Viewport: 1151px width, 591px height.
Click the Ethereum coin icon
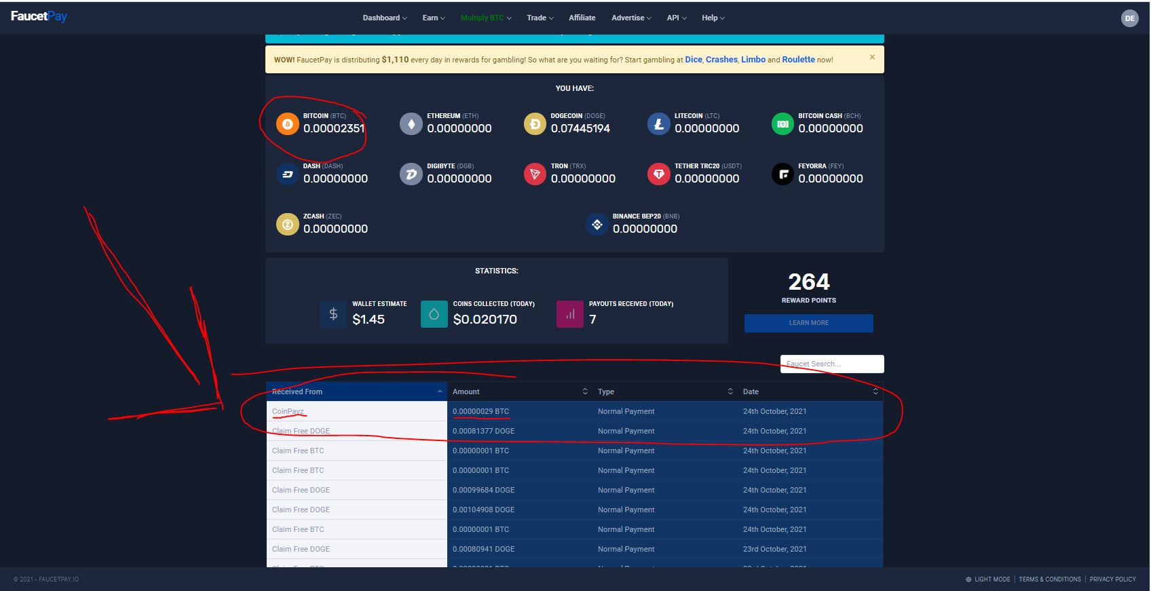(x=411, y=124)
